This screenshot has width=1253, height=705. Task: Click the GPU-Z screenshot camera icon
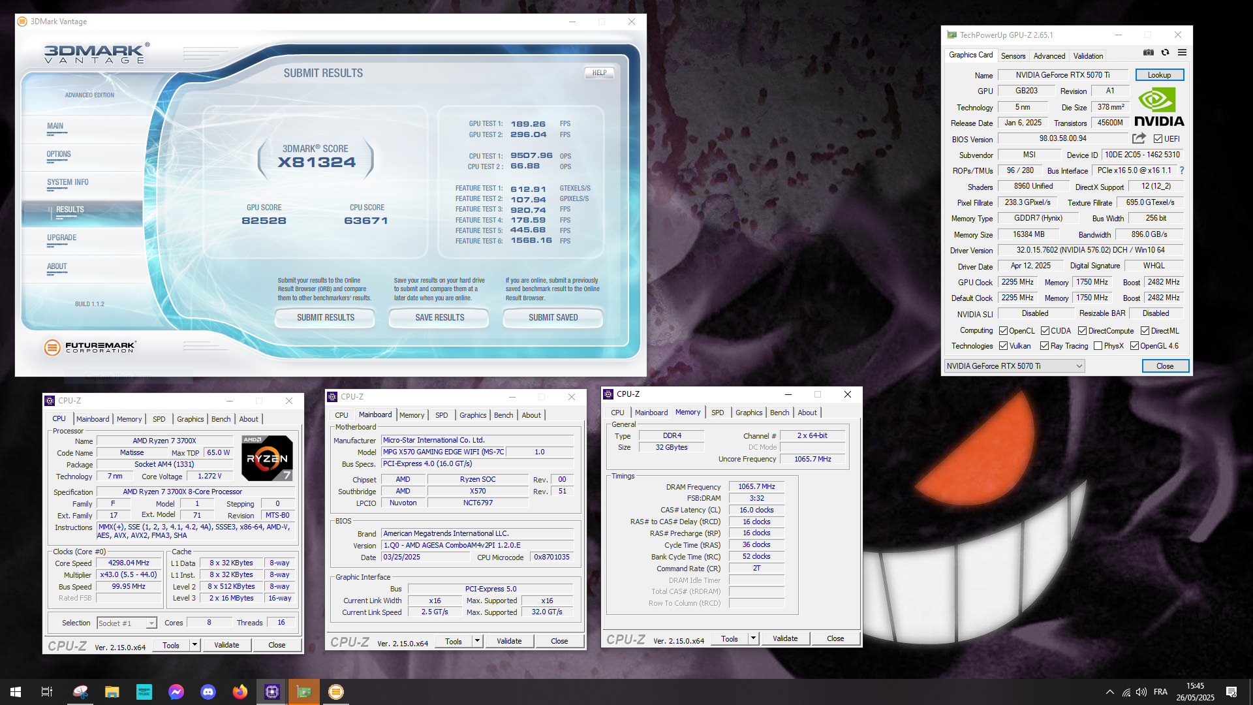tap(1149, 52)
